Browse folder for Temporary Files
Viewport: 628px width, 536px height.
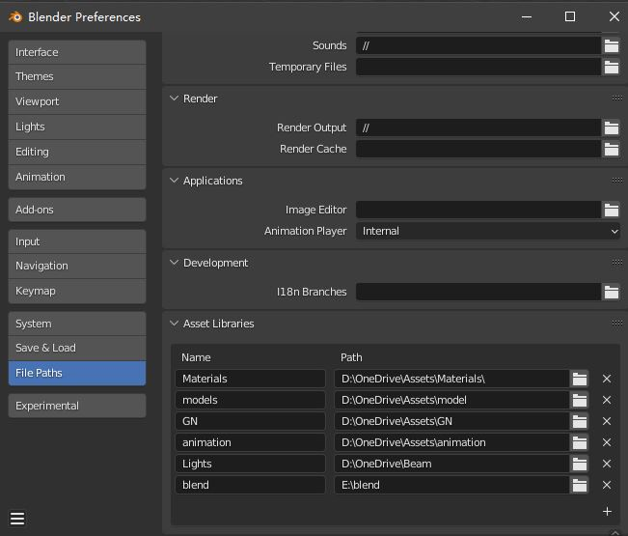[x=611, y=67]
